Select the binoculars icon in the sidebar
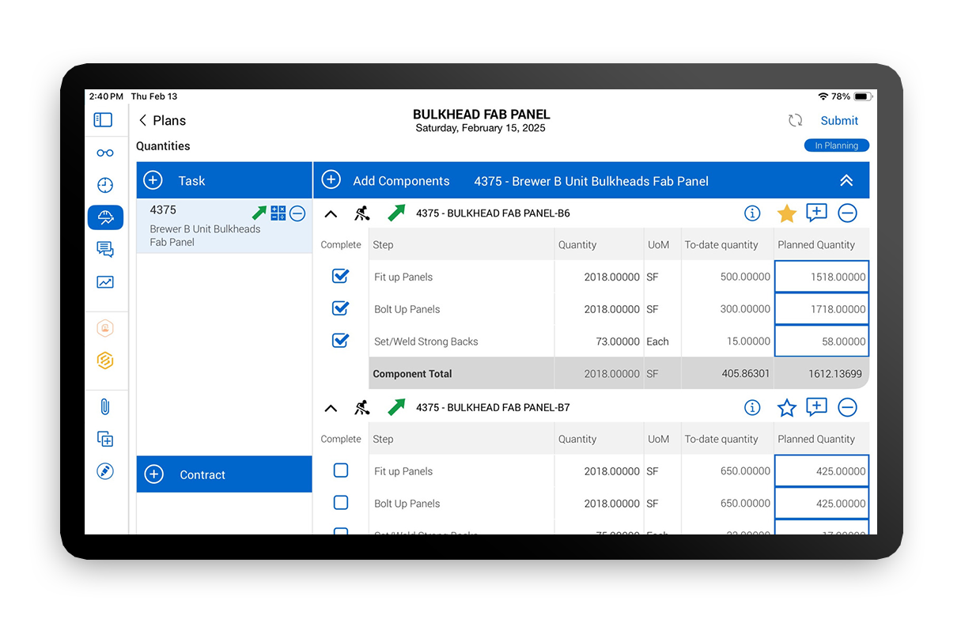The width and height of the screenshot is (961, 623). click(106, 153)
